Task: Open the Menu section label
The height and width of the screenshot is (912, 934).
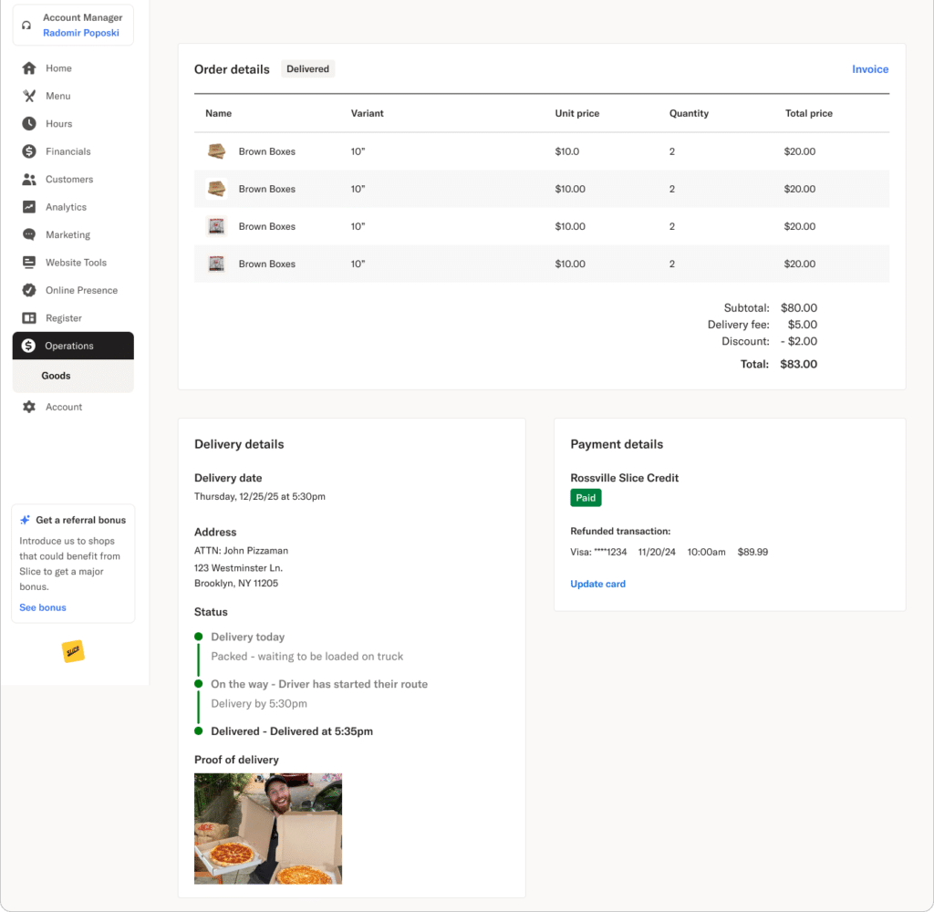Action: coord(57,96)
